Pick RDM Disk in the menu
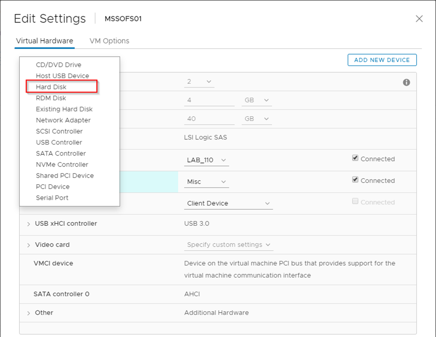This screenshot has width=436, height=337. (51, 98)
